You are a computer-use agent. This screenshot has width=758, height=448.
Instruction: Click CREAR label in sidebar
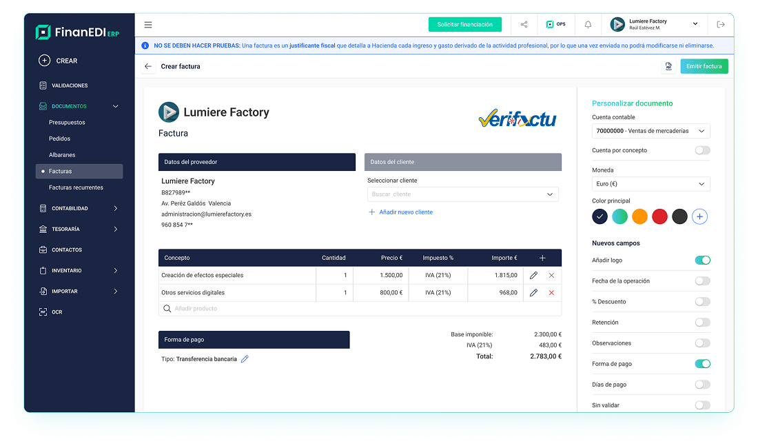67,61
